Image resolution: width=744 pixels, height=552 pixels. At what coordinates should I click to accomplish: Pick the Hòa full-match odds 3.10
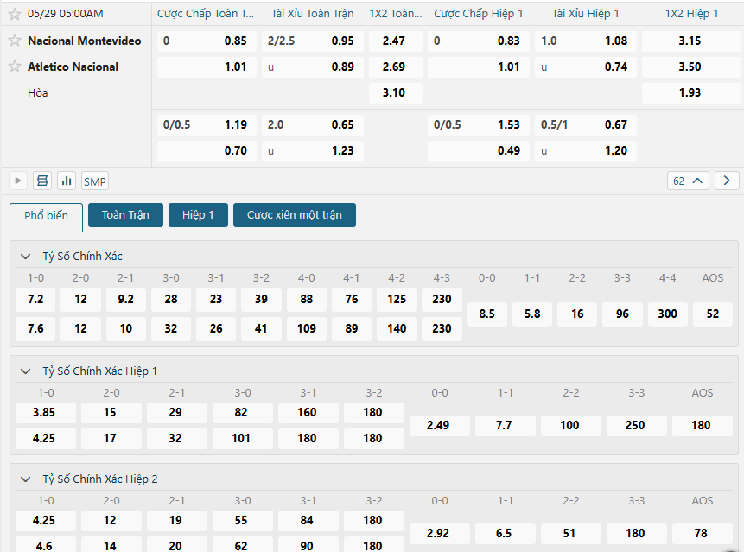pos(395,92)
